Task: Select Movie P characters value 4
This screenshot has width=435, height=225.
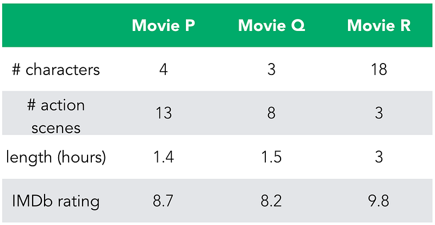Action: 164,70
